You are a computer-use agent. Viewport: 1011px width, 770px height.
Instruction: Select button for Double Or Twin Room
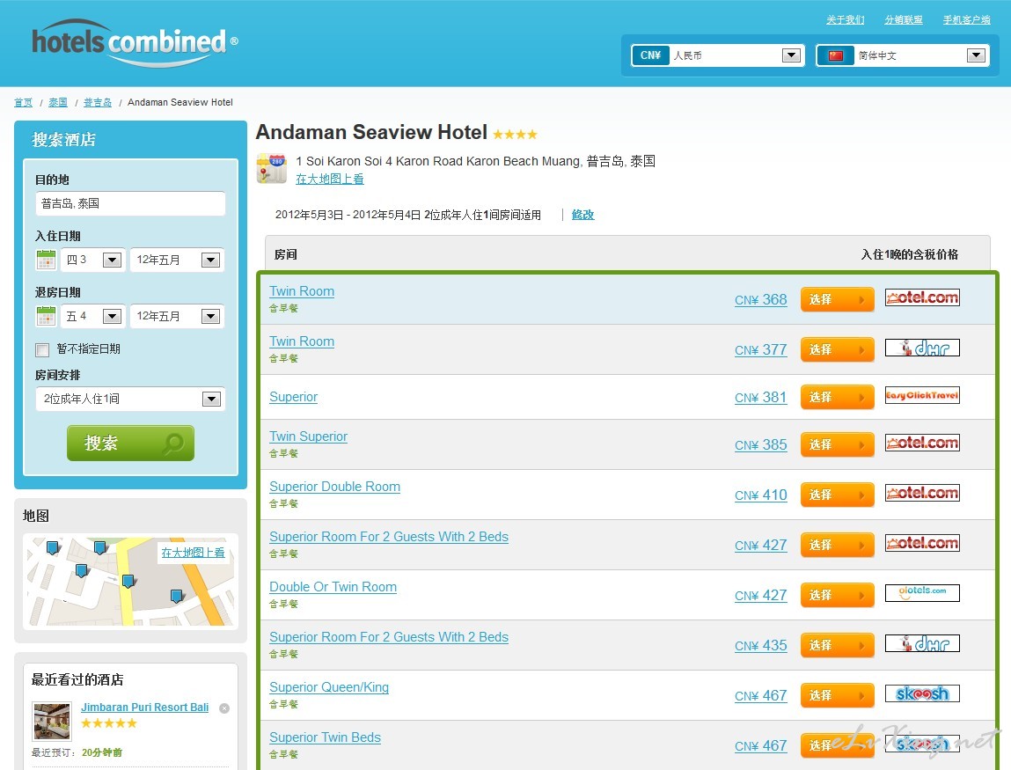[x=837, y=595]
